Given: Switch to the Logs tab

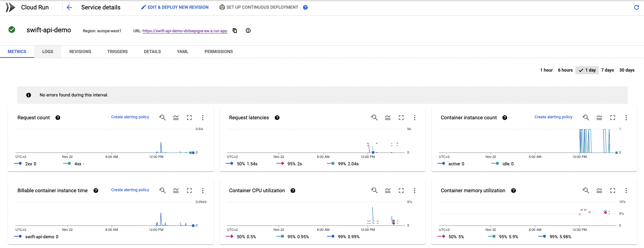Looking at the screenshot, I should pyautogui.click(x=48, y=52).
